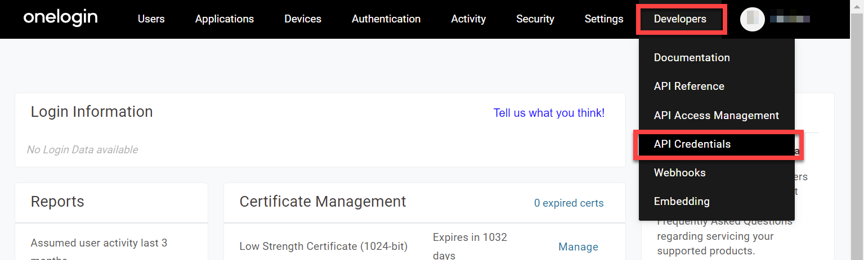Image resolution: width=864 pixels, height=260 pixels.
Task: Click the blurred account username
Action: point(789,19)
